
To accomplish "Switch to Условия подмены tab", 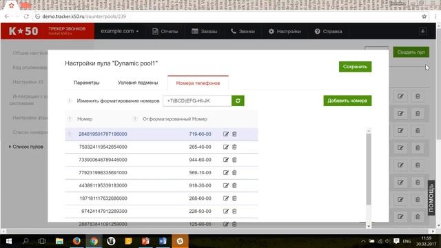I will [138, 83].
